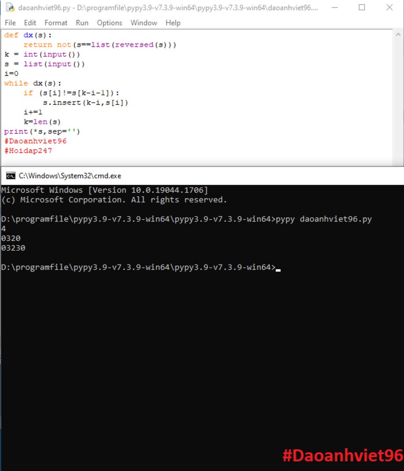Click the cmd.exe window icon
404x471 pixels.
(11, 176)
